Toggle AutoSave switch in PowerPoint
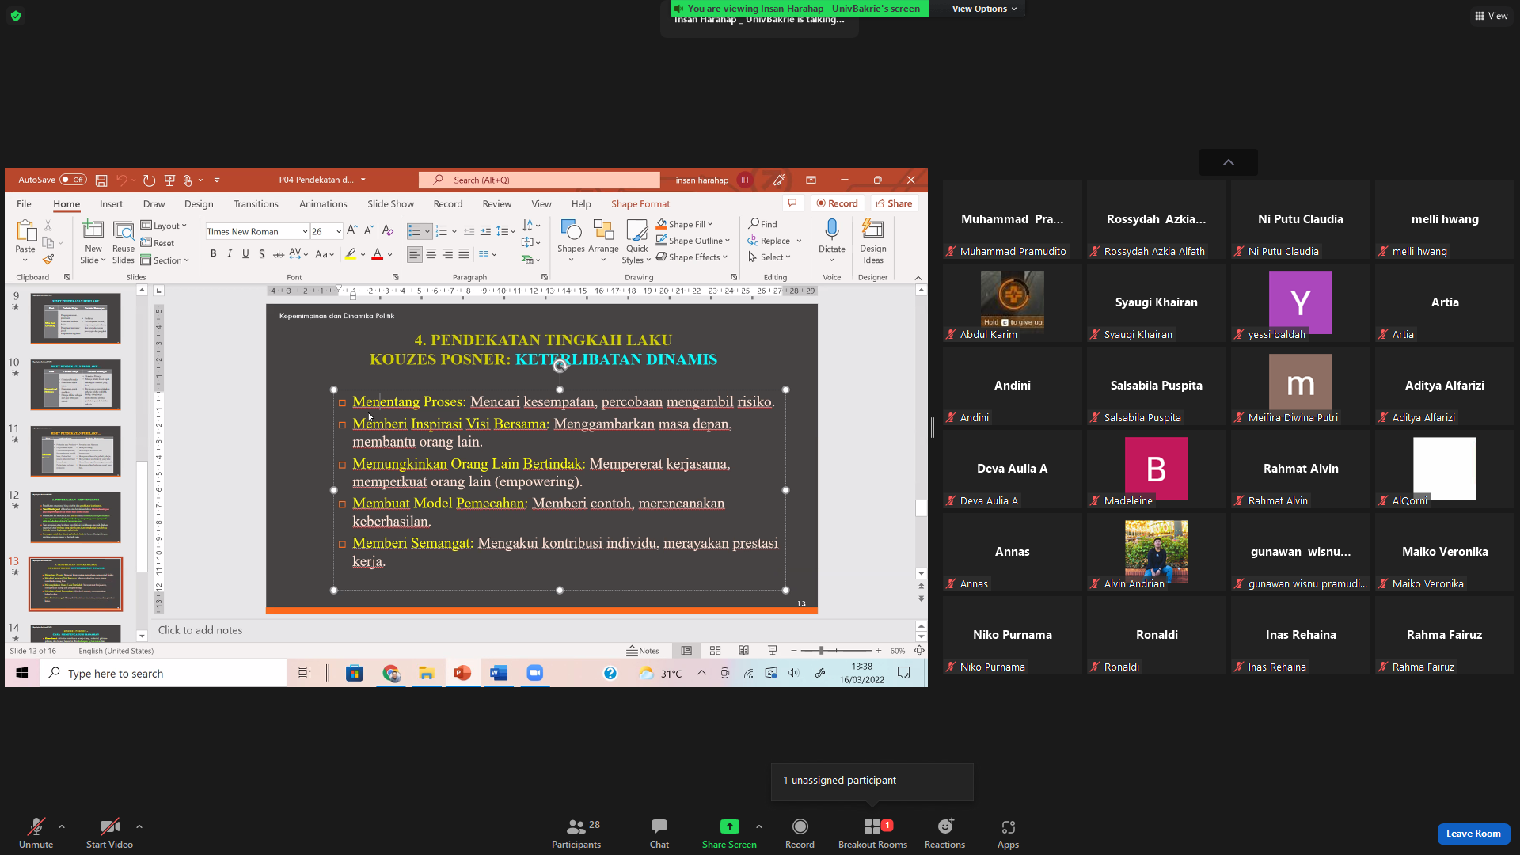 [73, 180]
